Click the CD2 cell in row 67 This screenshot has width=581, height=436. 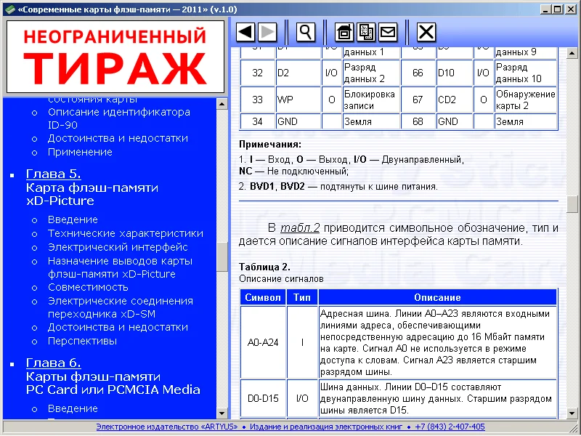coord(455,100)
